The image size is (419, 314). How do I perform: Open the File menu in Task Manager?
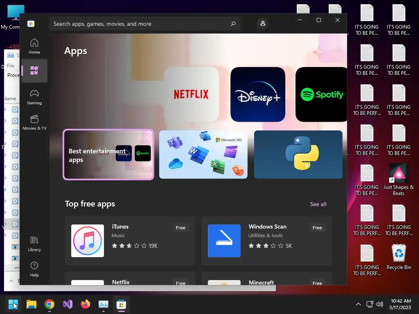click(x=11, y=66)
